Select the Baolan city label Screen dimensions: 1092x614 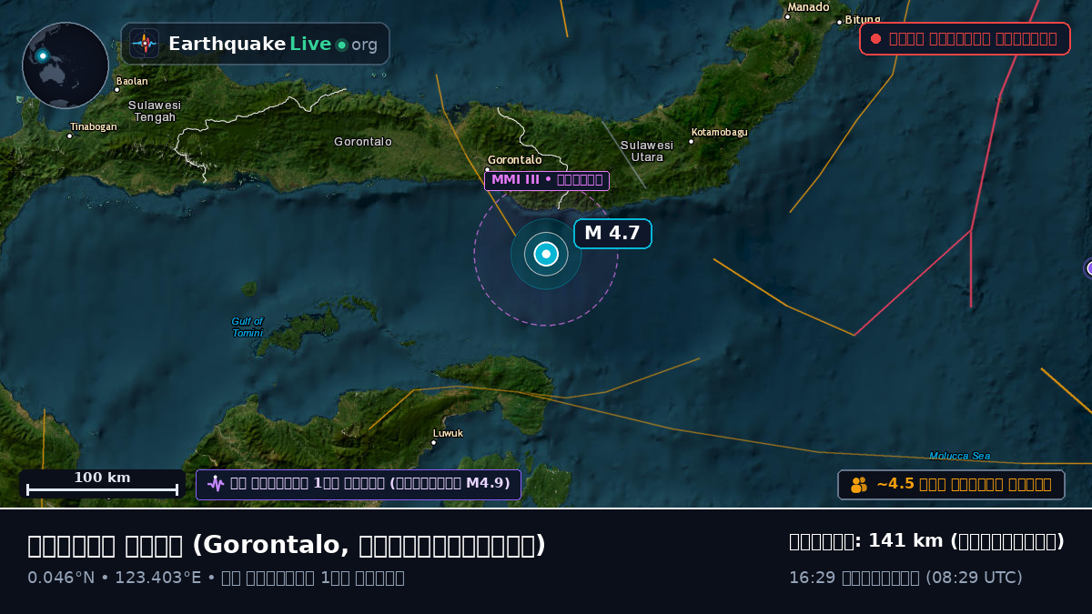(132, 81)
